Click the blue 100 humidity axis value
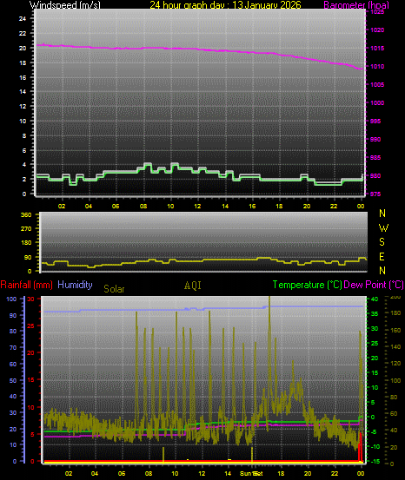Viewport: 405px width, 480px height. pos(11,299)
